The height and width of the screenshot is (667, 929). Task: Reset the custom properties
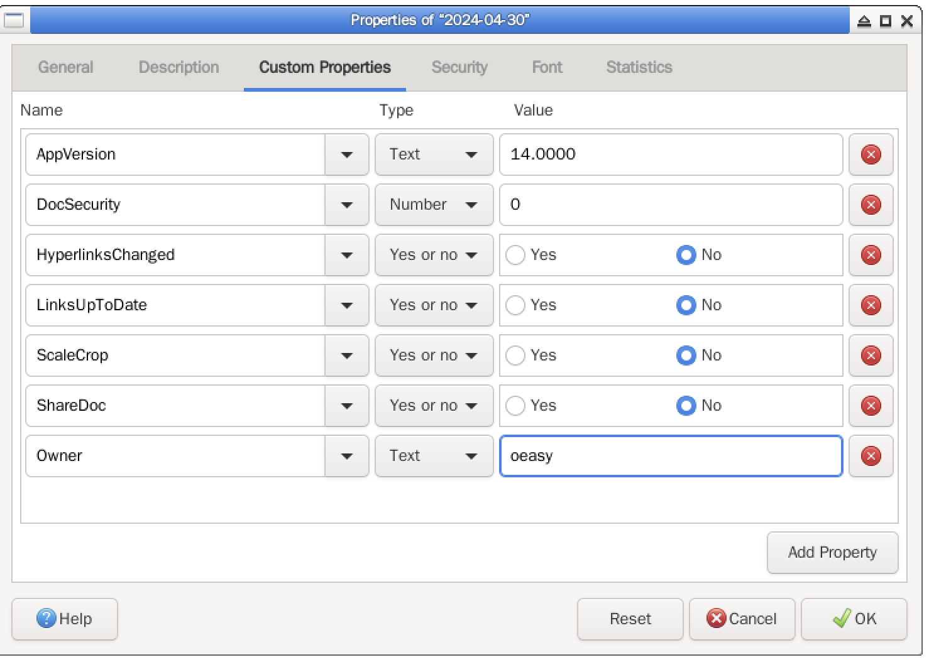pos(630,619)
